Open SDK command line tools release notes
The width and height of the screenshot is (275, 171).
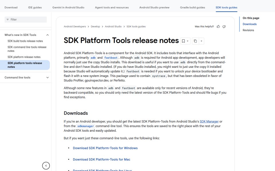coord(27,49)
